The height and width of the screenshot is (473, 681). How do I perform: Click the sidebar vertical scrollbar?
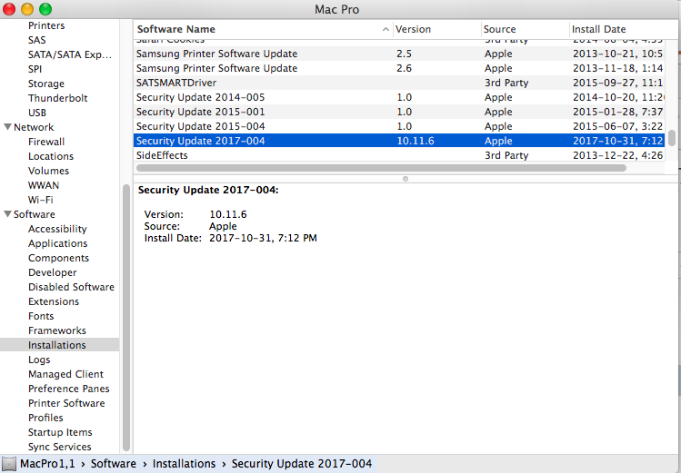pyautogui.click(x=126, y=319)
